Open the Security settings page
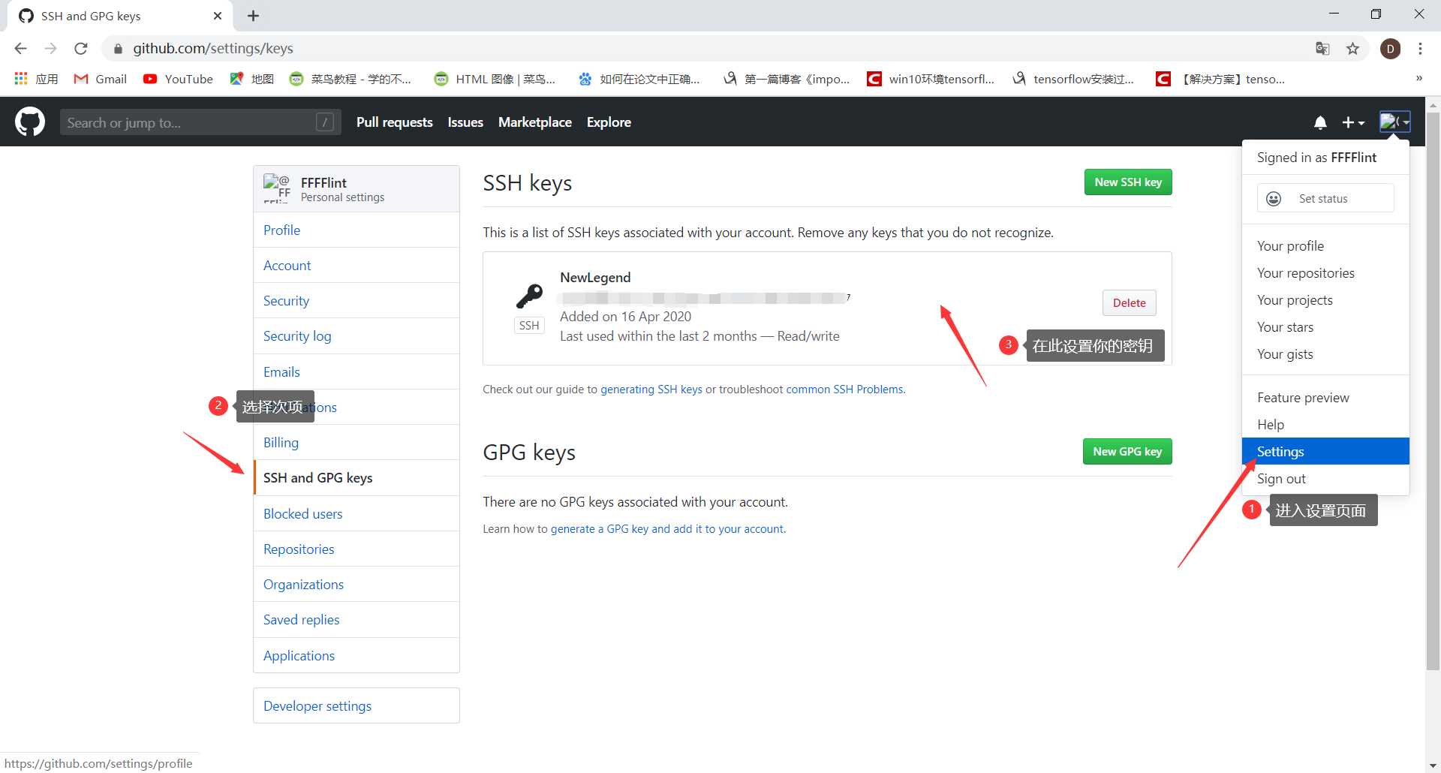This screenshot has width=1441, height=773. pos(356,301)
